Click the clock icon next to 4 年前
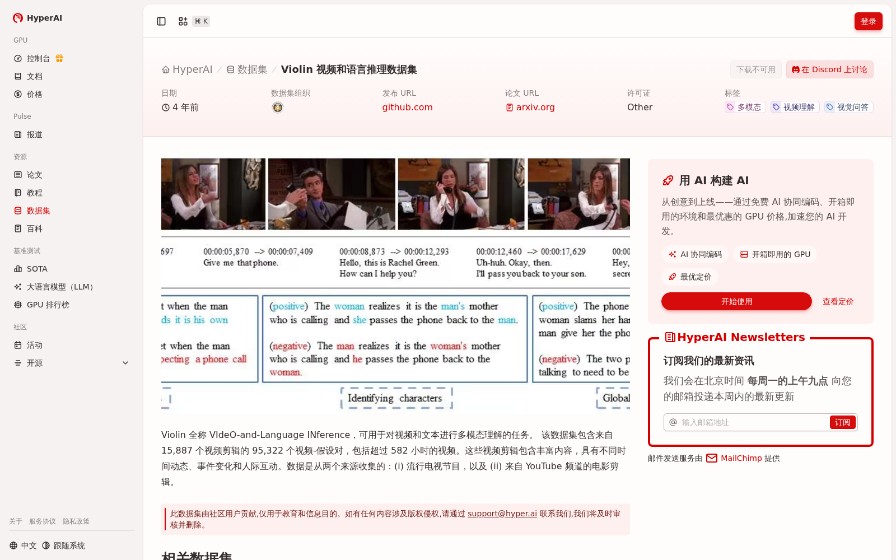This screenshot has width=896, height=560. [x=166, y=108]
